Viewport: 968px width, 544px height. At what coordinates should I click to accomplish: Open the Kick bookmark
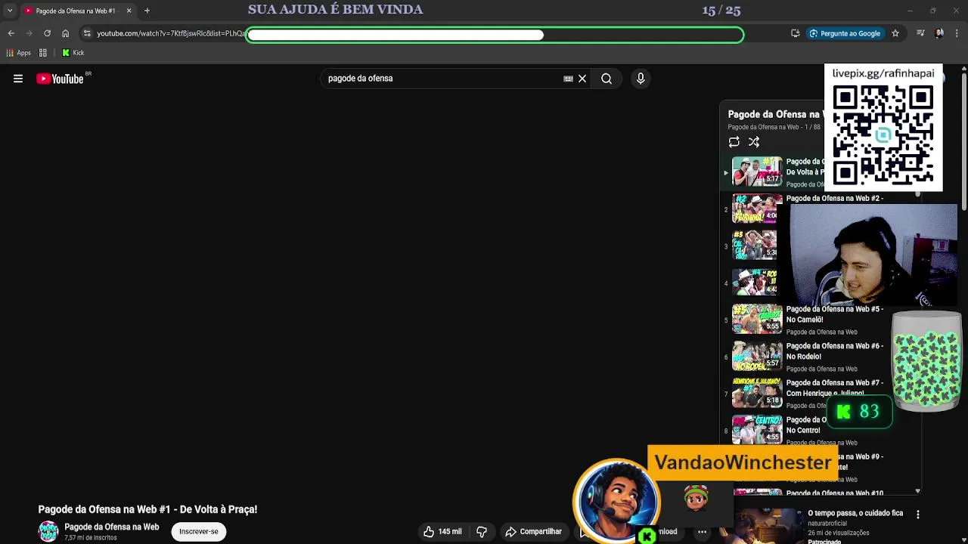tap(73, 53)
